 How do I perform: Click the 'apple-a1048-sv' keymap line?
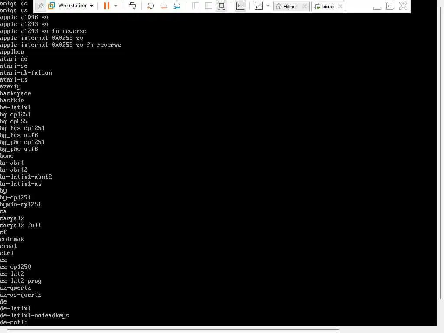click(24, 17)
